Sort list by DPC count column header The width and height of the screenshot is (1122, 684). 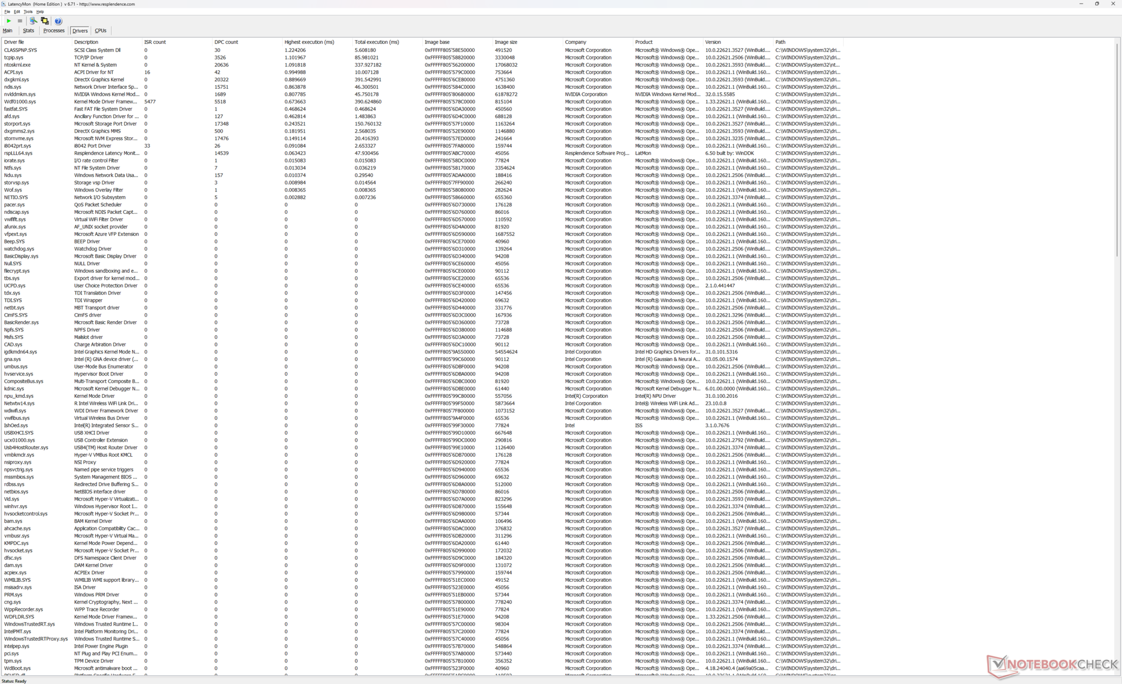click(x=226, y=42)
